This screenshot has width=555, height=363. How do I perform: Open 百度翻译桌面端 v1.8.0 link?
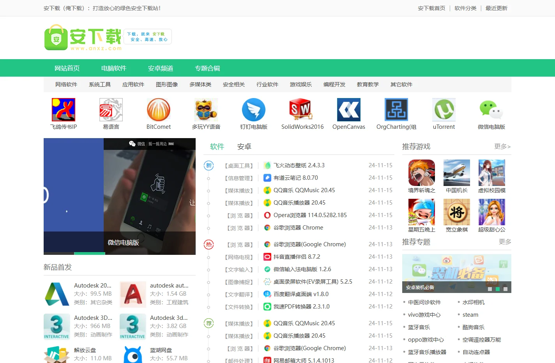301,294
